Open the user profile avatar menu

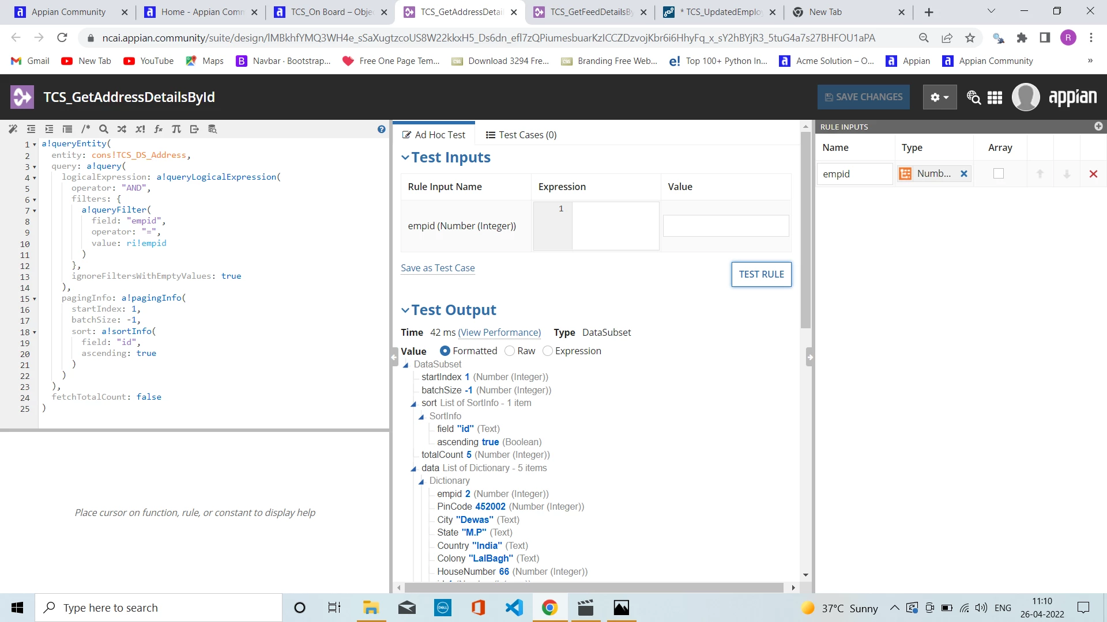coord(1026,97)
